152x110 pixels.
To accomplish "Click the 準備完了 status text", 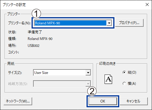I will tap(35, 32).
